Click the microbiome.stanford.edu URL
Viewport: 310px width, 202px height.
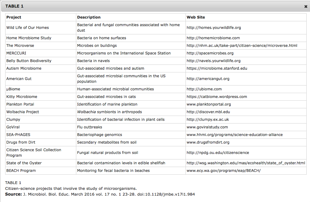(x=217, y=68)
